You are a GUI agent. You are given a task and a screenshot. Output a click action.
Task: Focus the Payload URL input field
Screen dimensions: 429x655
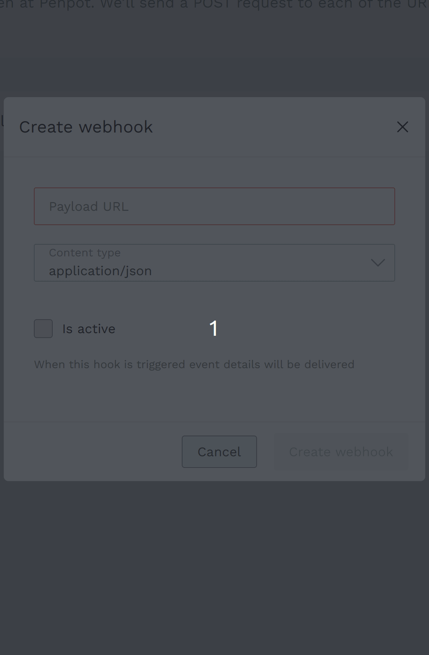214,206
